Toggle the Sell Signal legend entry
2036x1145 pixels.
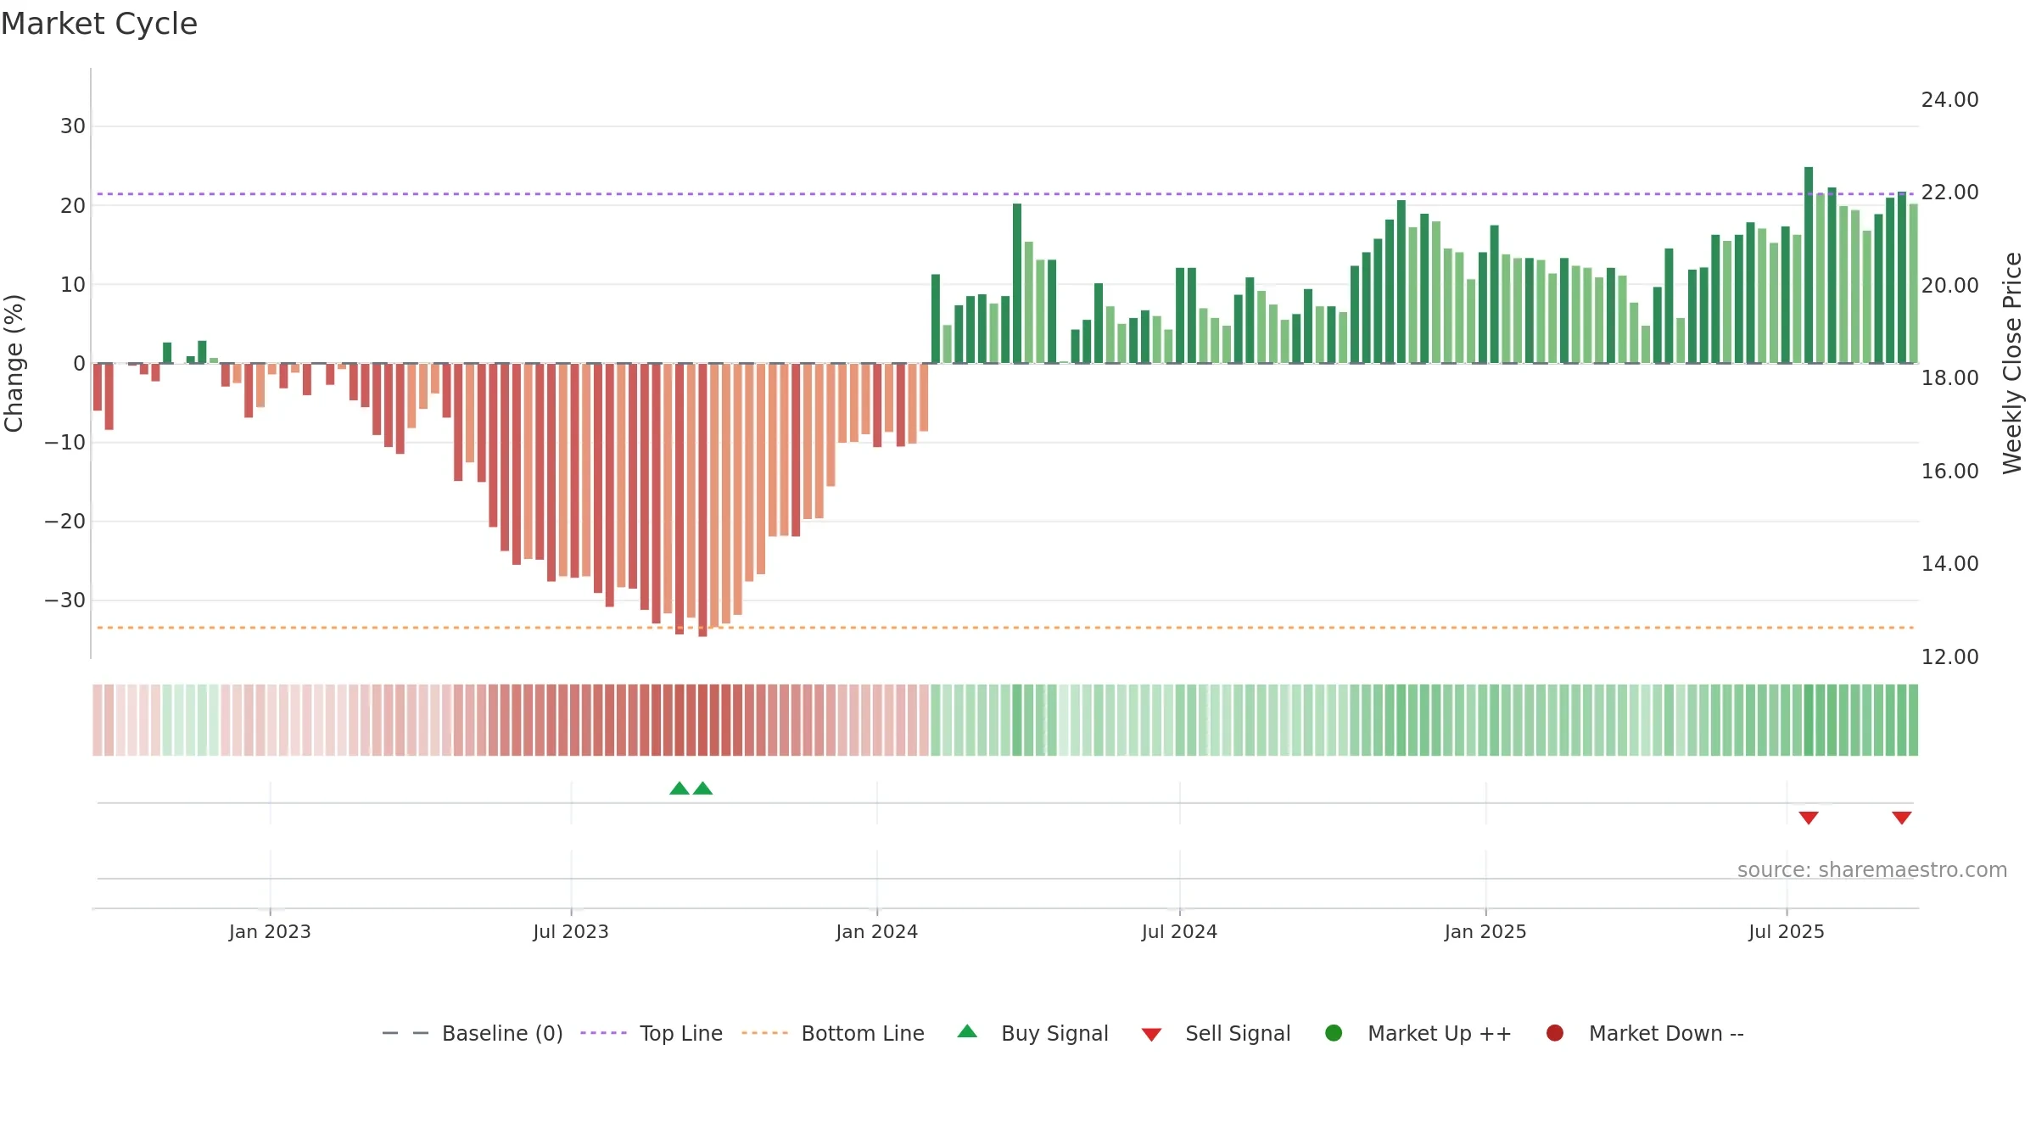click(x=1216, y=1033)
